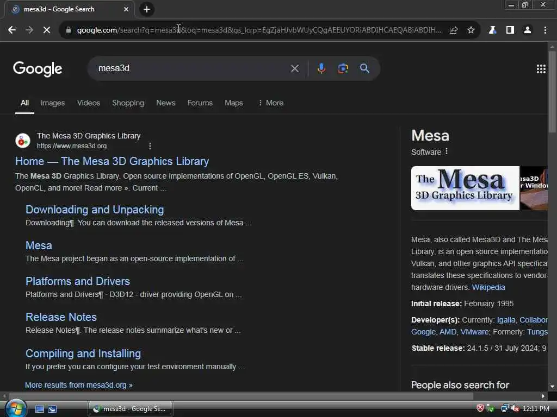Screen dimensions: 557x417
Task: Clear the search box text
Action: 295,68
